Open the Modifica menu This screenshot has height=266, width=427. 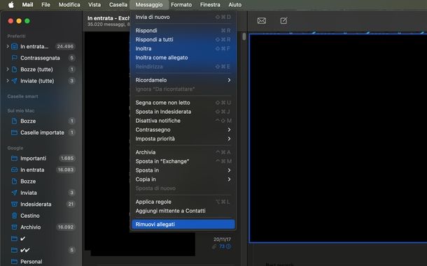click(x=69, y=5)
